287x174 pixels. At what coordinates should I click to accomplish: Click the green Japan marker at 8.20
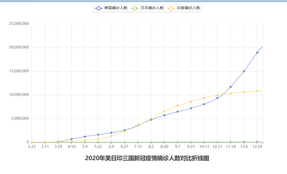pos(164,142)
